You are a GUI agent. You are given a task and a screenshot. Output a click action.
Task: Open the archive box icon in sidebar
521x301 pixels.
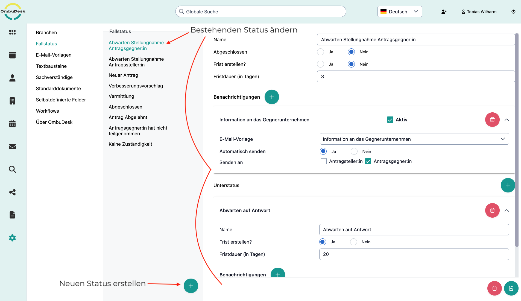12,55
